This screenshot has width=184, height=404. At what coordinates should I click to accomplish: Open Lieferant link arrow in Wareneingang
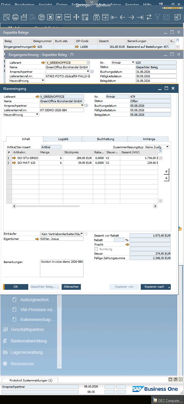pos(37,97)
